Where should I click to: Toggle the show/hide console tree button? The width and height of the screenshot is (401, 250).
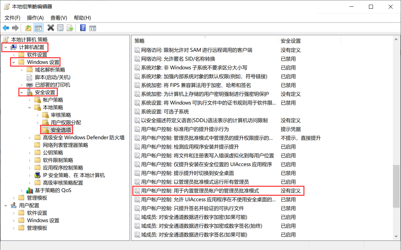(38, 28)
